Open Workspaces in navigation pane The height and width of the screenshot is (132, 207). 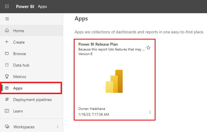(x=31, y=127)
